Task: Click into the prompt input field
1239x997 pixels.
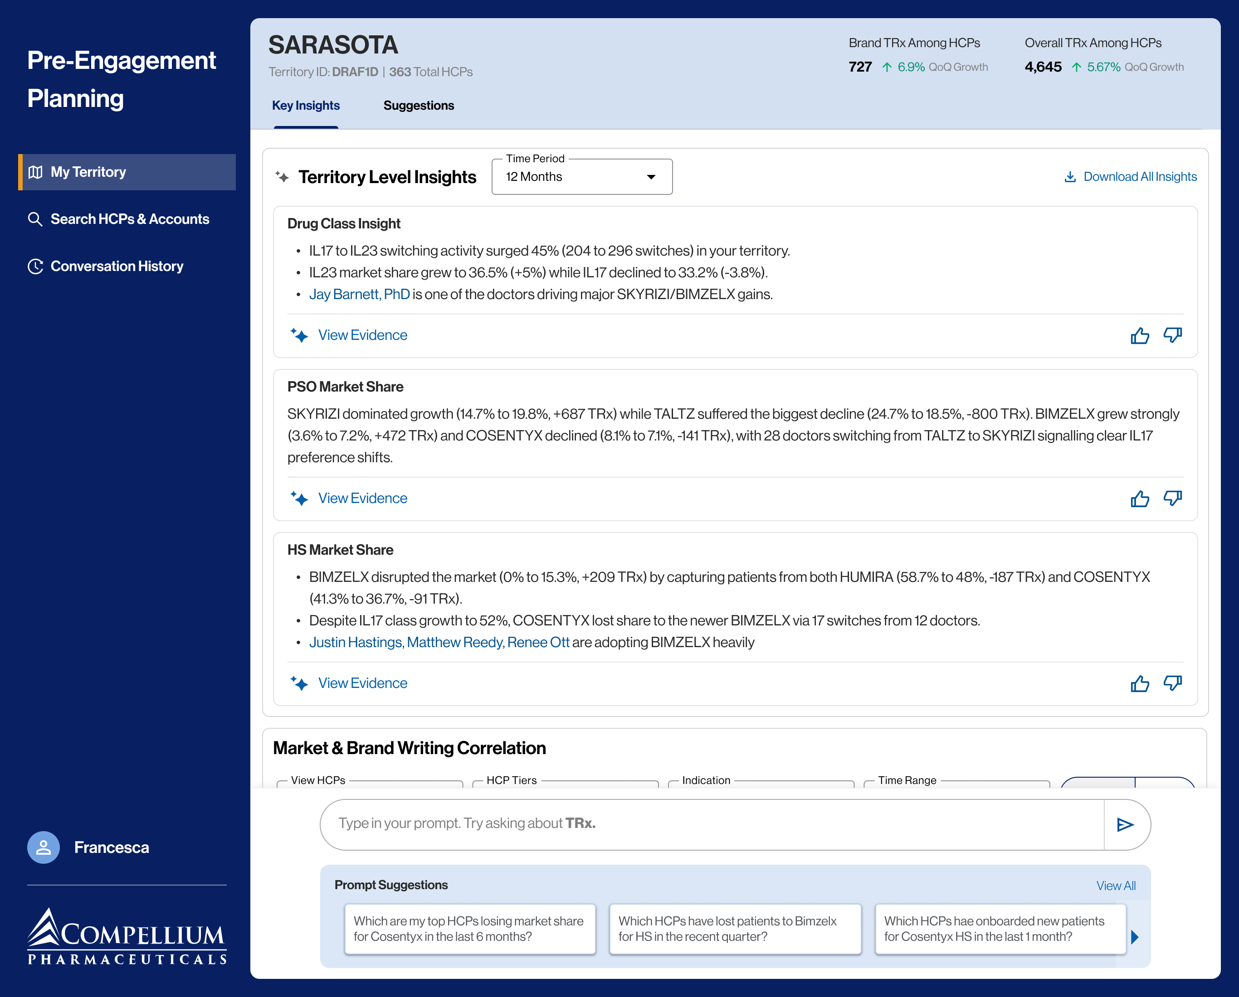Action: [x=712, y=824]
